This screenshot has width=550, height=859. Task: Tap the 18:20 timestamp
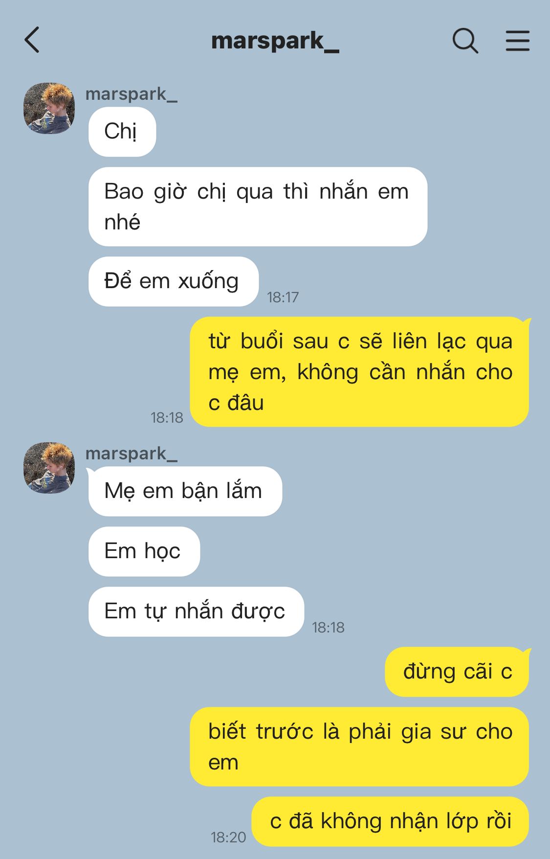228,837
